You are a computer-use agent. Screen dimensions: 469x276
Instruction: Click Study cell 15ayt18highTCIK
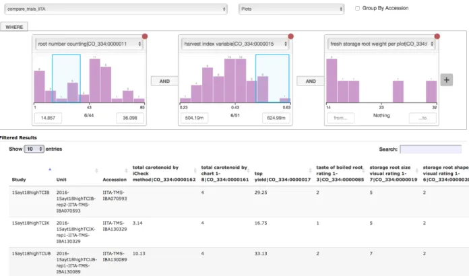(x=30, y=223)
